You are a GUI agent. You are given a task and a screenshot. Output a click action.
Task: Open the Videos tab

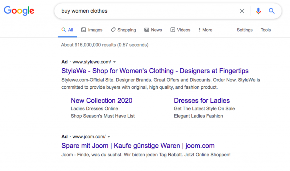click(x=180, y=30)
